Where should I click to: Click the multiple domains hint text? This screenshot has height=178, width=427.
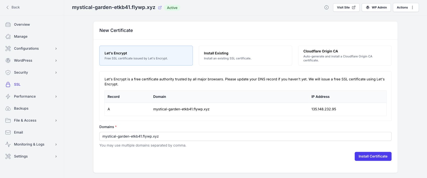pos(143,145)
